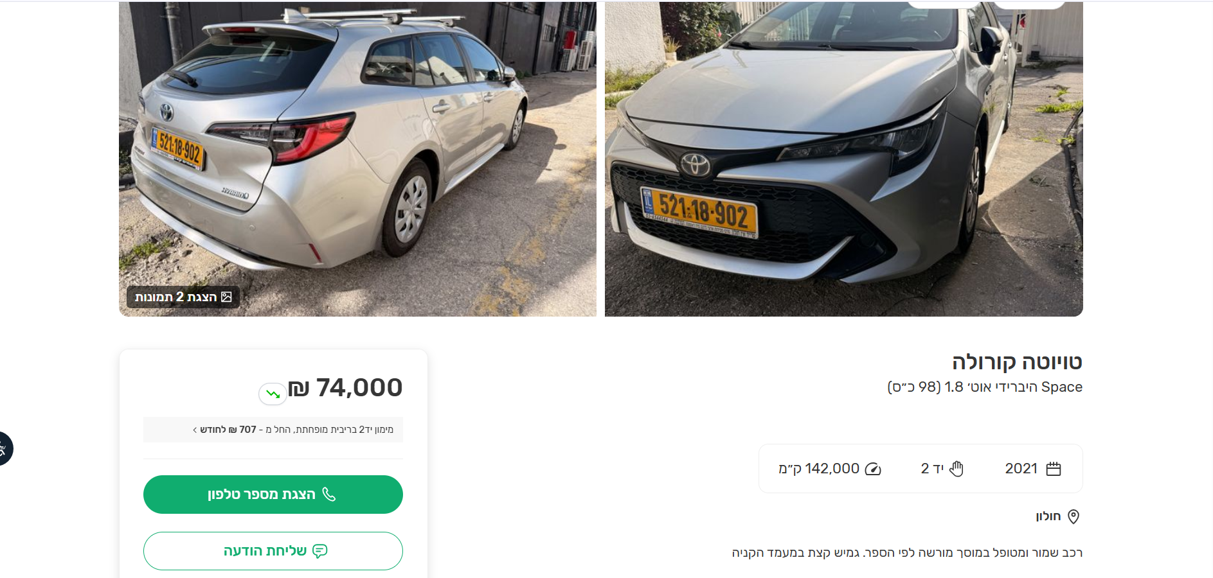Open the accessibility widget at screen edge
Viewport: 1213px width, 578px height.
click(x=3, y=448)
